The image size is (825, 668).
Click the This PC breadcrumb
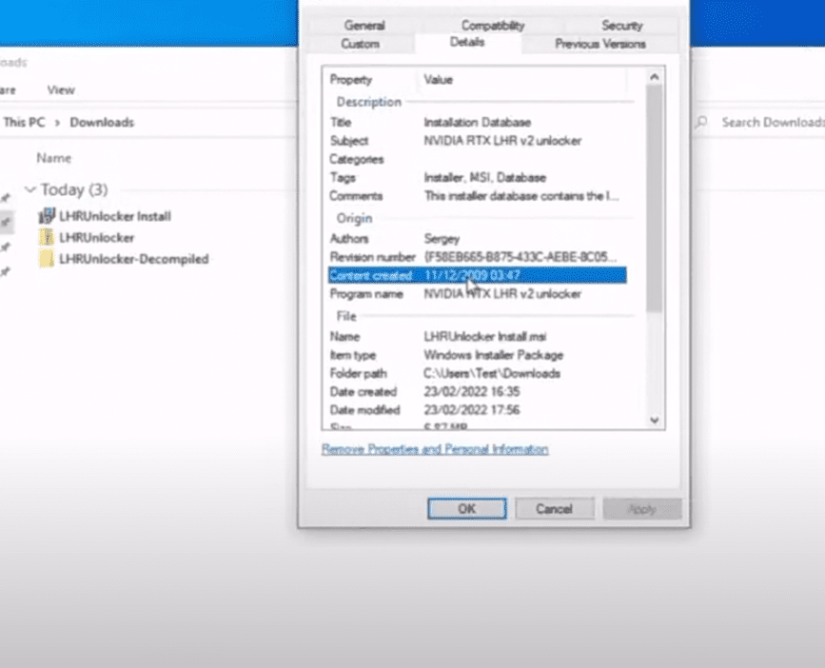24,123
